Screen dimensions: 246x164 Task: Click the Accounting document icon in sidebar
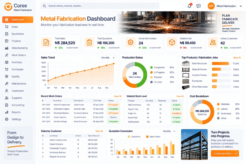pyautogui.click(x=7, y=105)
